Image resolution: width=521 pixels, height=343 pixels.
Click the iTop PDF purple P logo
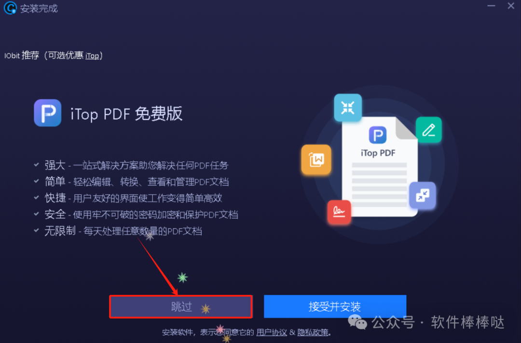[47, 113]
